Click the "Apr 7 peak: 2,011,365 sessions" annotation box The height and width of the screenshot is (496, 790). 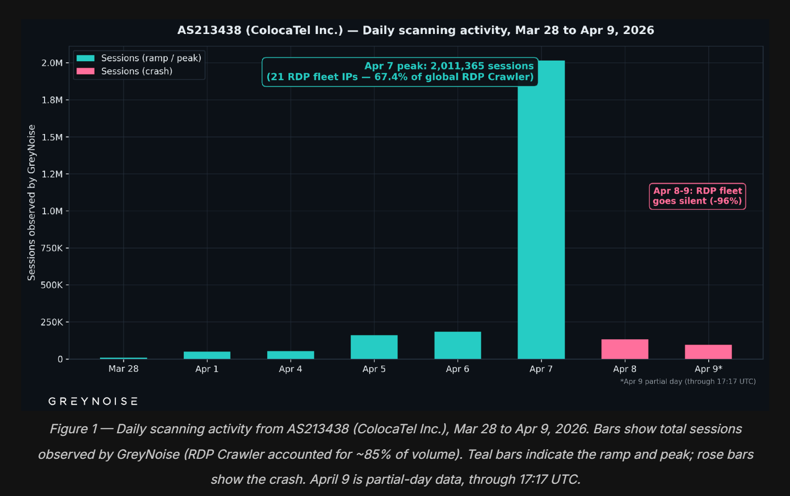click(x=400, y=72)
